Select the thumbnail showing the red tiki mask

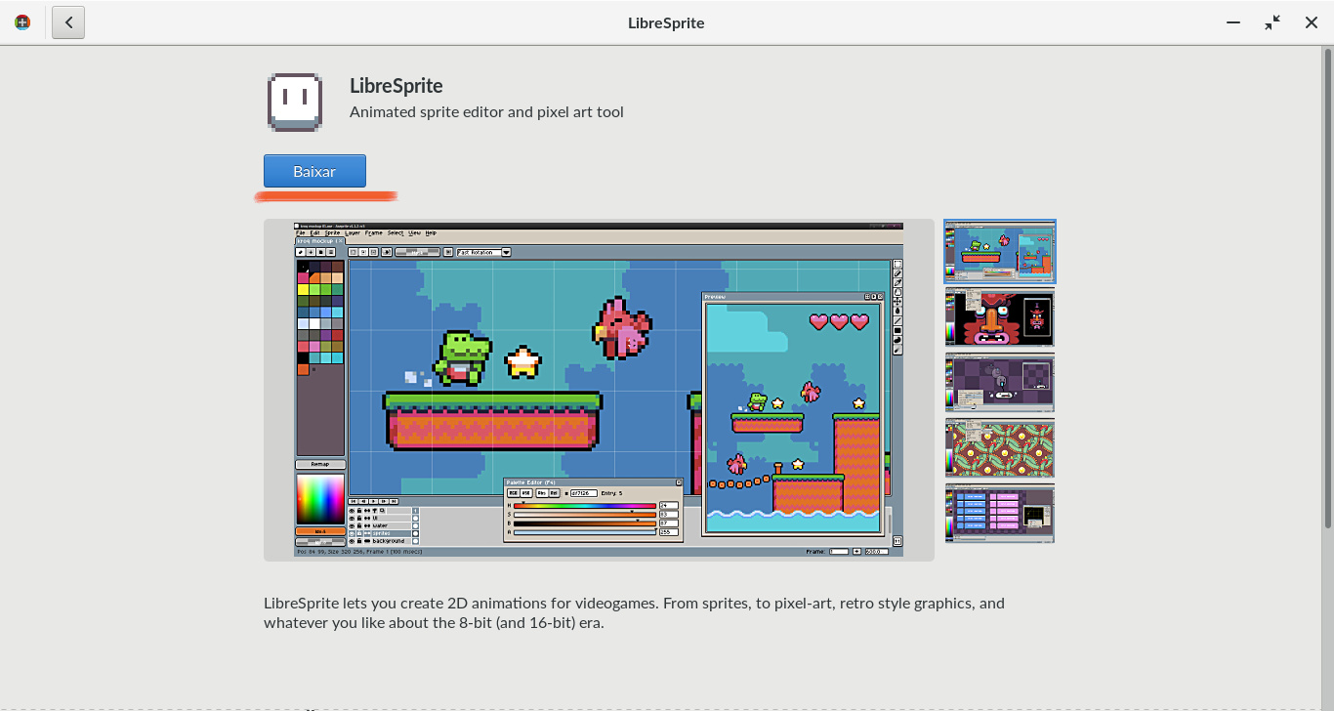pyautogui.click(x=999, y=317)
